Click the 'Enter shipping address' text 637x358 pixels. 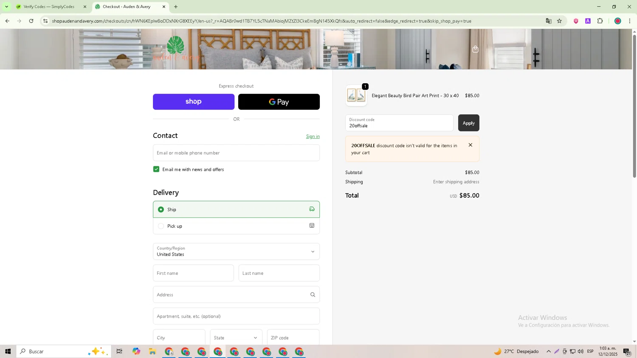point(456,182)
